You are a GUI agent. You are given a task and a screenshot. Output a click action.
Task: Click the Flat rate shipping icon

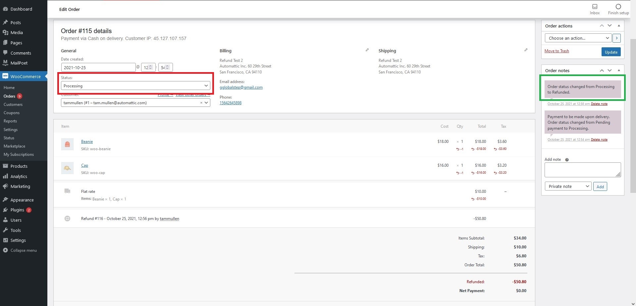tap(67, 191)
